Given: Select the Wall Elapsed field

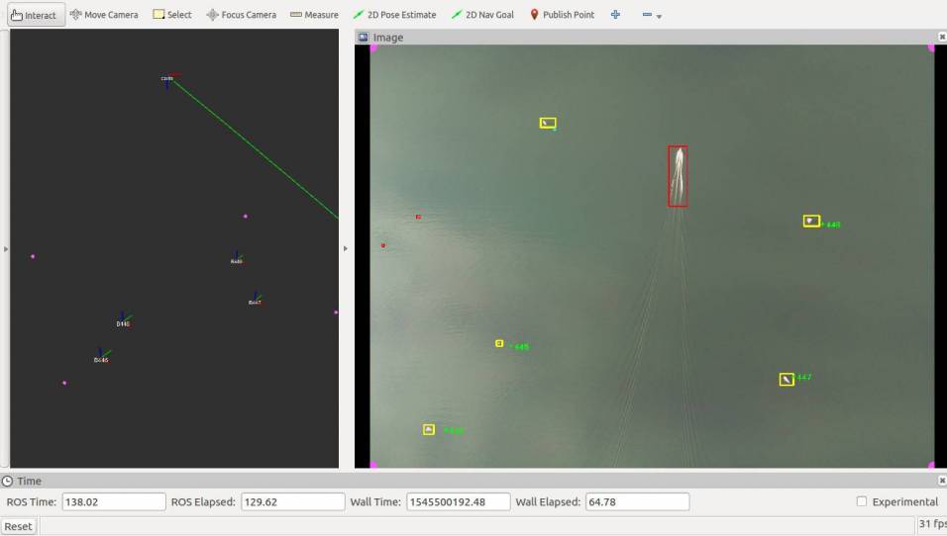Looking at the screenshot, I should click(x=637, y=501).
